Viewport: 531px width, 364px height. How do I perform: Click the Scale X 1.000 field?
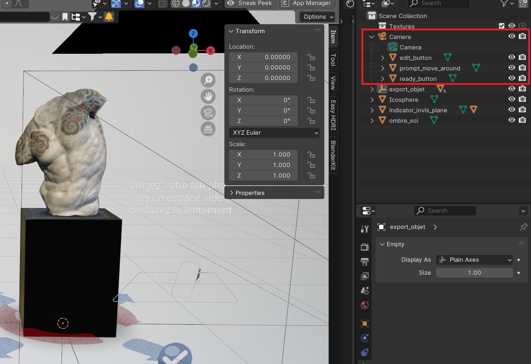click(x=263, y=155)
